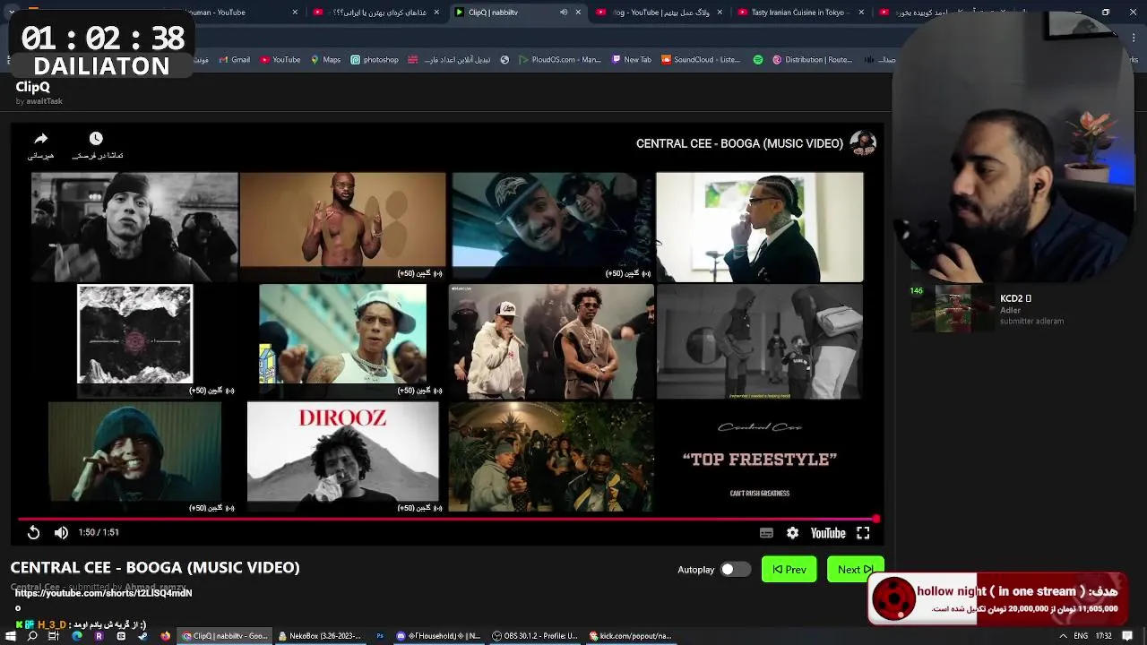Open the photoshop bookmark

point(375,60)
